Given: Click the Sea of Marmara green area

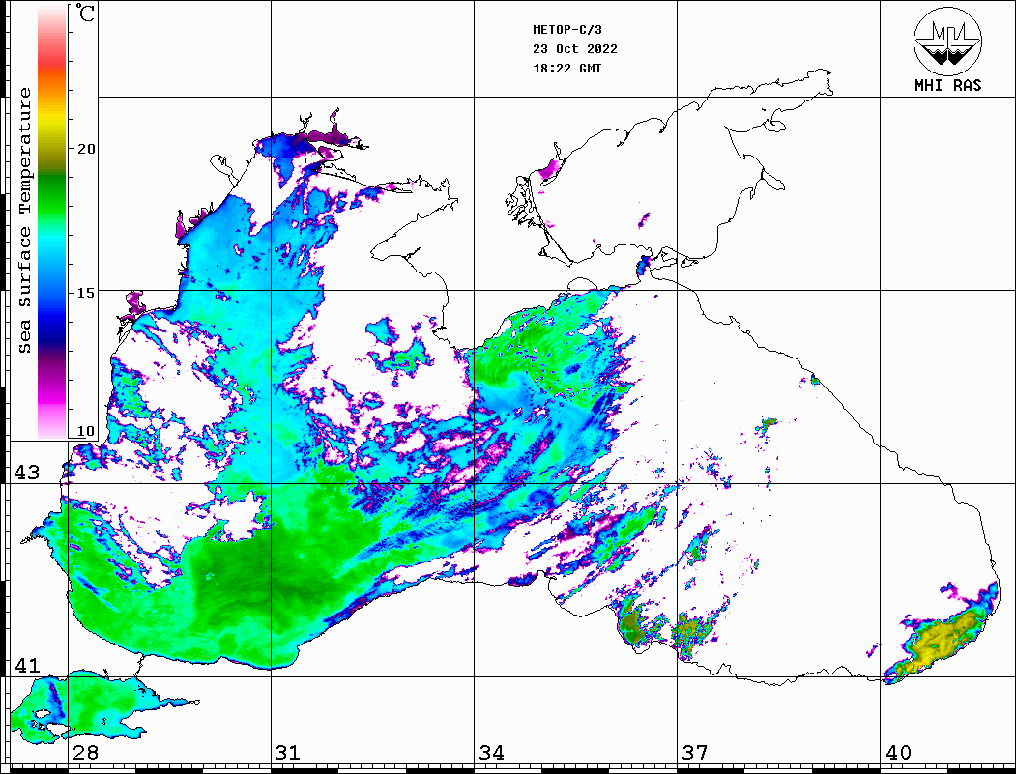Looking at the screenshot, I should (91, 706).
